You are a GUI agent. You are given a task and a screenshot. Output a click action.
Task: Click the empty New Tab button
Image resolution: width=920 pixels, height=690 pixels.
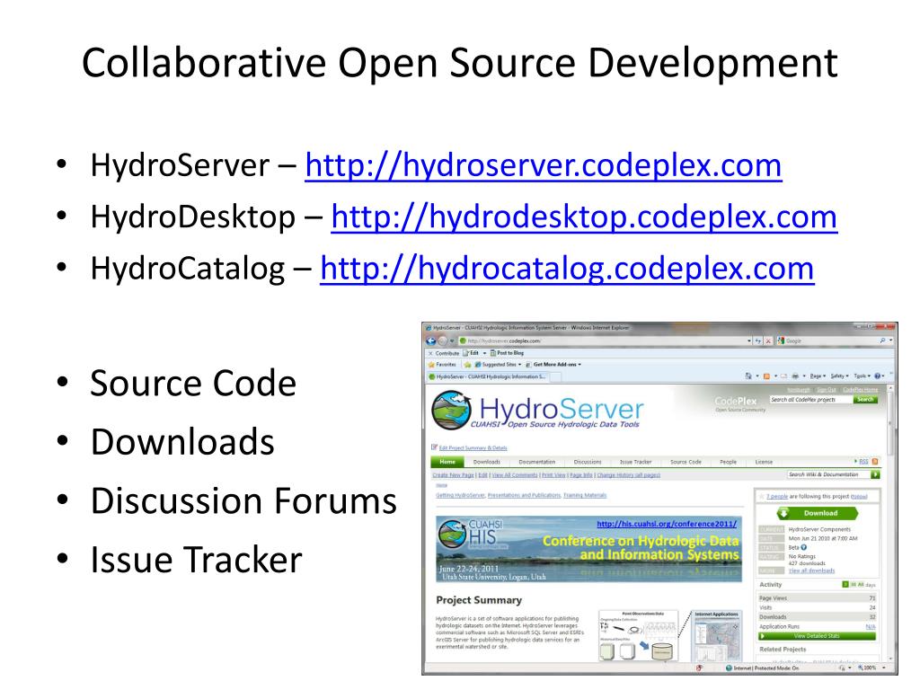click(557, 376)
